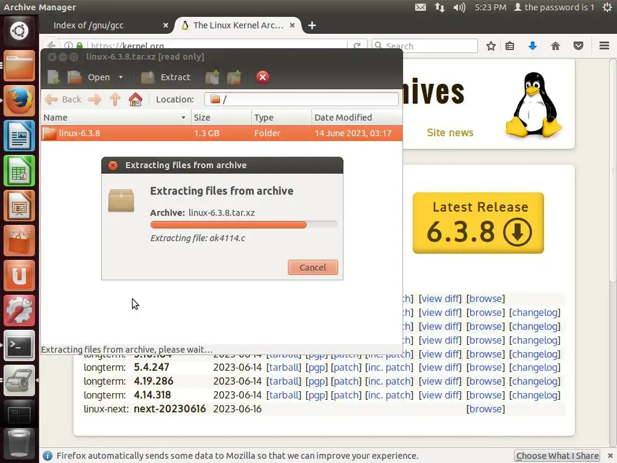Expand the Open recent dropdown arrow
This screenshot has height=463, width=617.
[x=121, y=77]
